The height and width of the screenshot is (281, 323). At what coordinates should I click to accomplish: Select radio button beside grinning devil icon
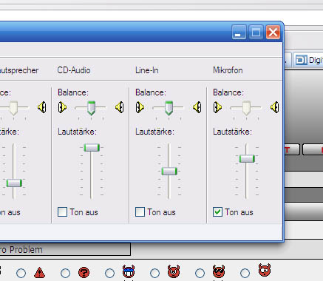click(109, 273)
